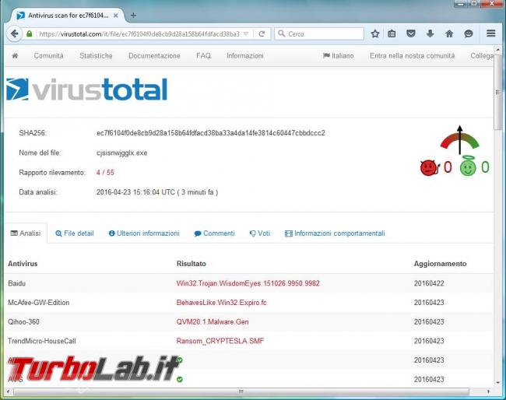506x400 pixels.
Task: Click the green padlock security icon
Action: coord(30,34)
